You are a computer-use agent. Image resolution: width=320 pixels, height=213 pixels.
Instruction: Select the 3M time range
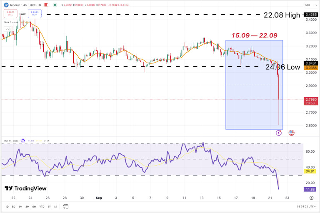coord(27,207)
